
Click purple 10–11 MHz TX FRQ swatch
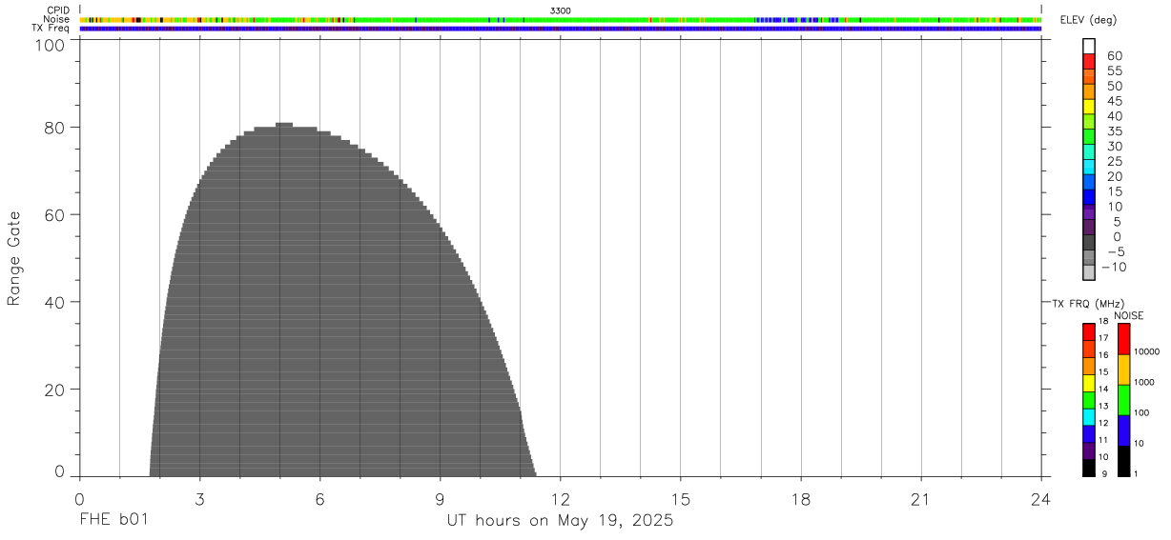[x=1088, y=451]
